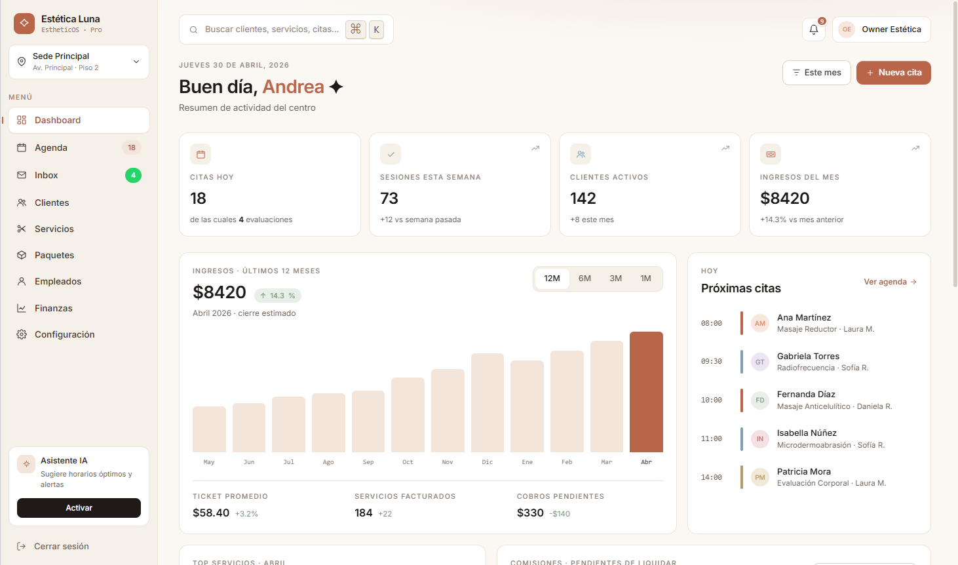
Task: Click the green Inbox badge showing 4
Action: [133, 175]
